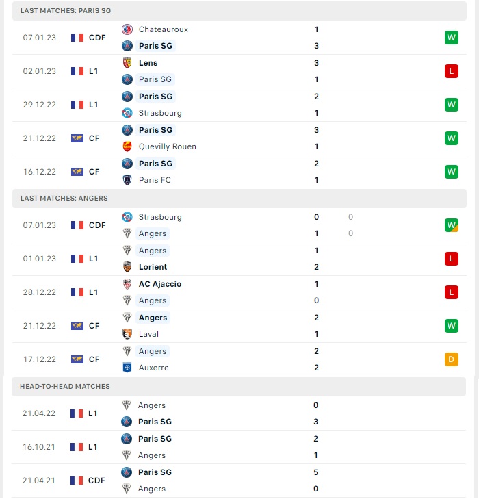Click the W badge for Strasbourg vs Angers cup match
The width and height of the screenshot is (479, 499).
pos(452,225)
